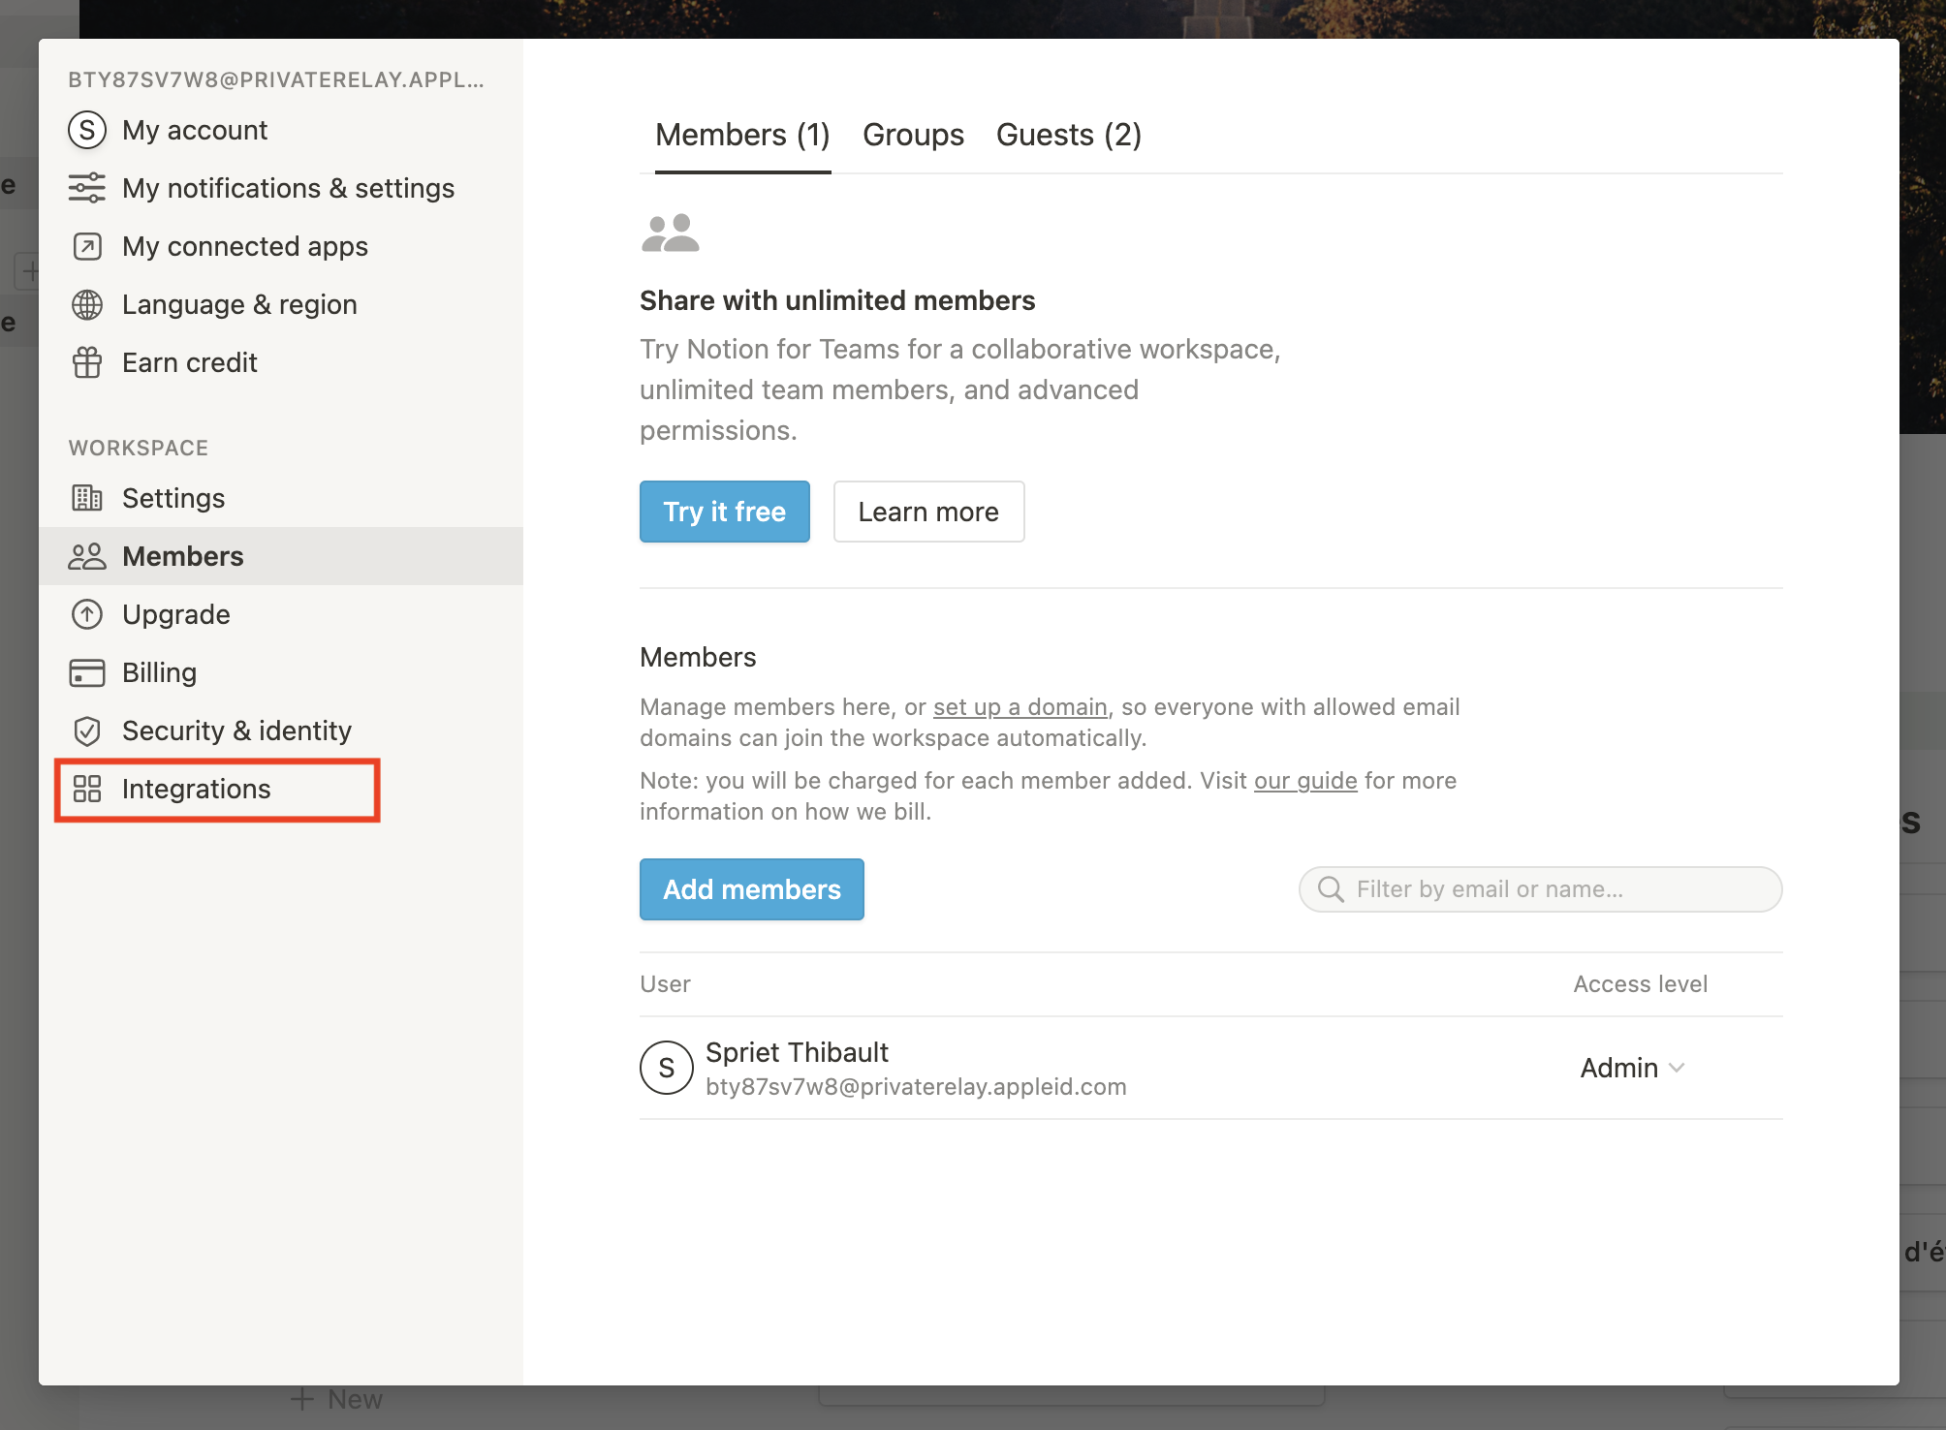Viewport: 1946px width, 1430px height.
Task: Select the Language & region globe icon
Action: point(87,304)
